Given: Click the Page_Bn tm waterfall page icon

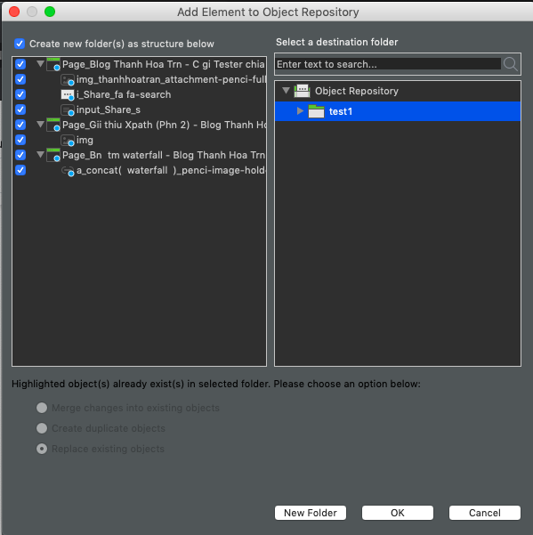Looking at the screenshot, I should [x=53, y=155].
